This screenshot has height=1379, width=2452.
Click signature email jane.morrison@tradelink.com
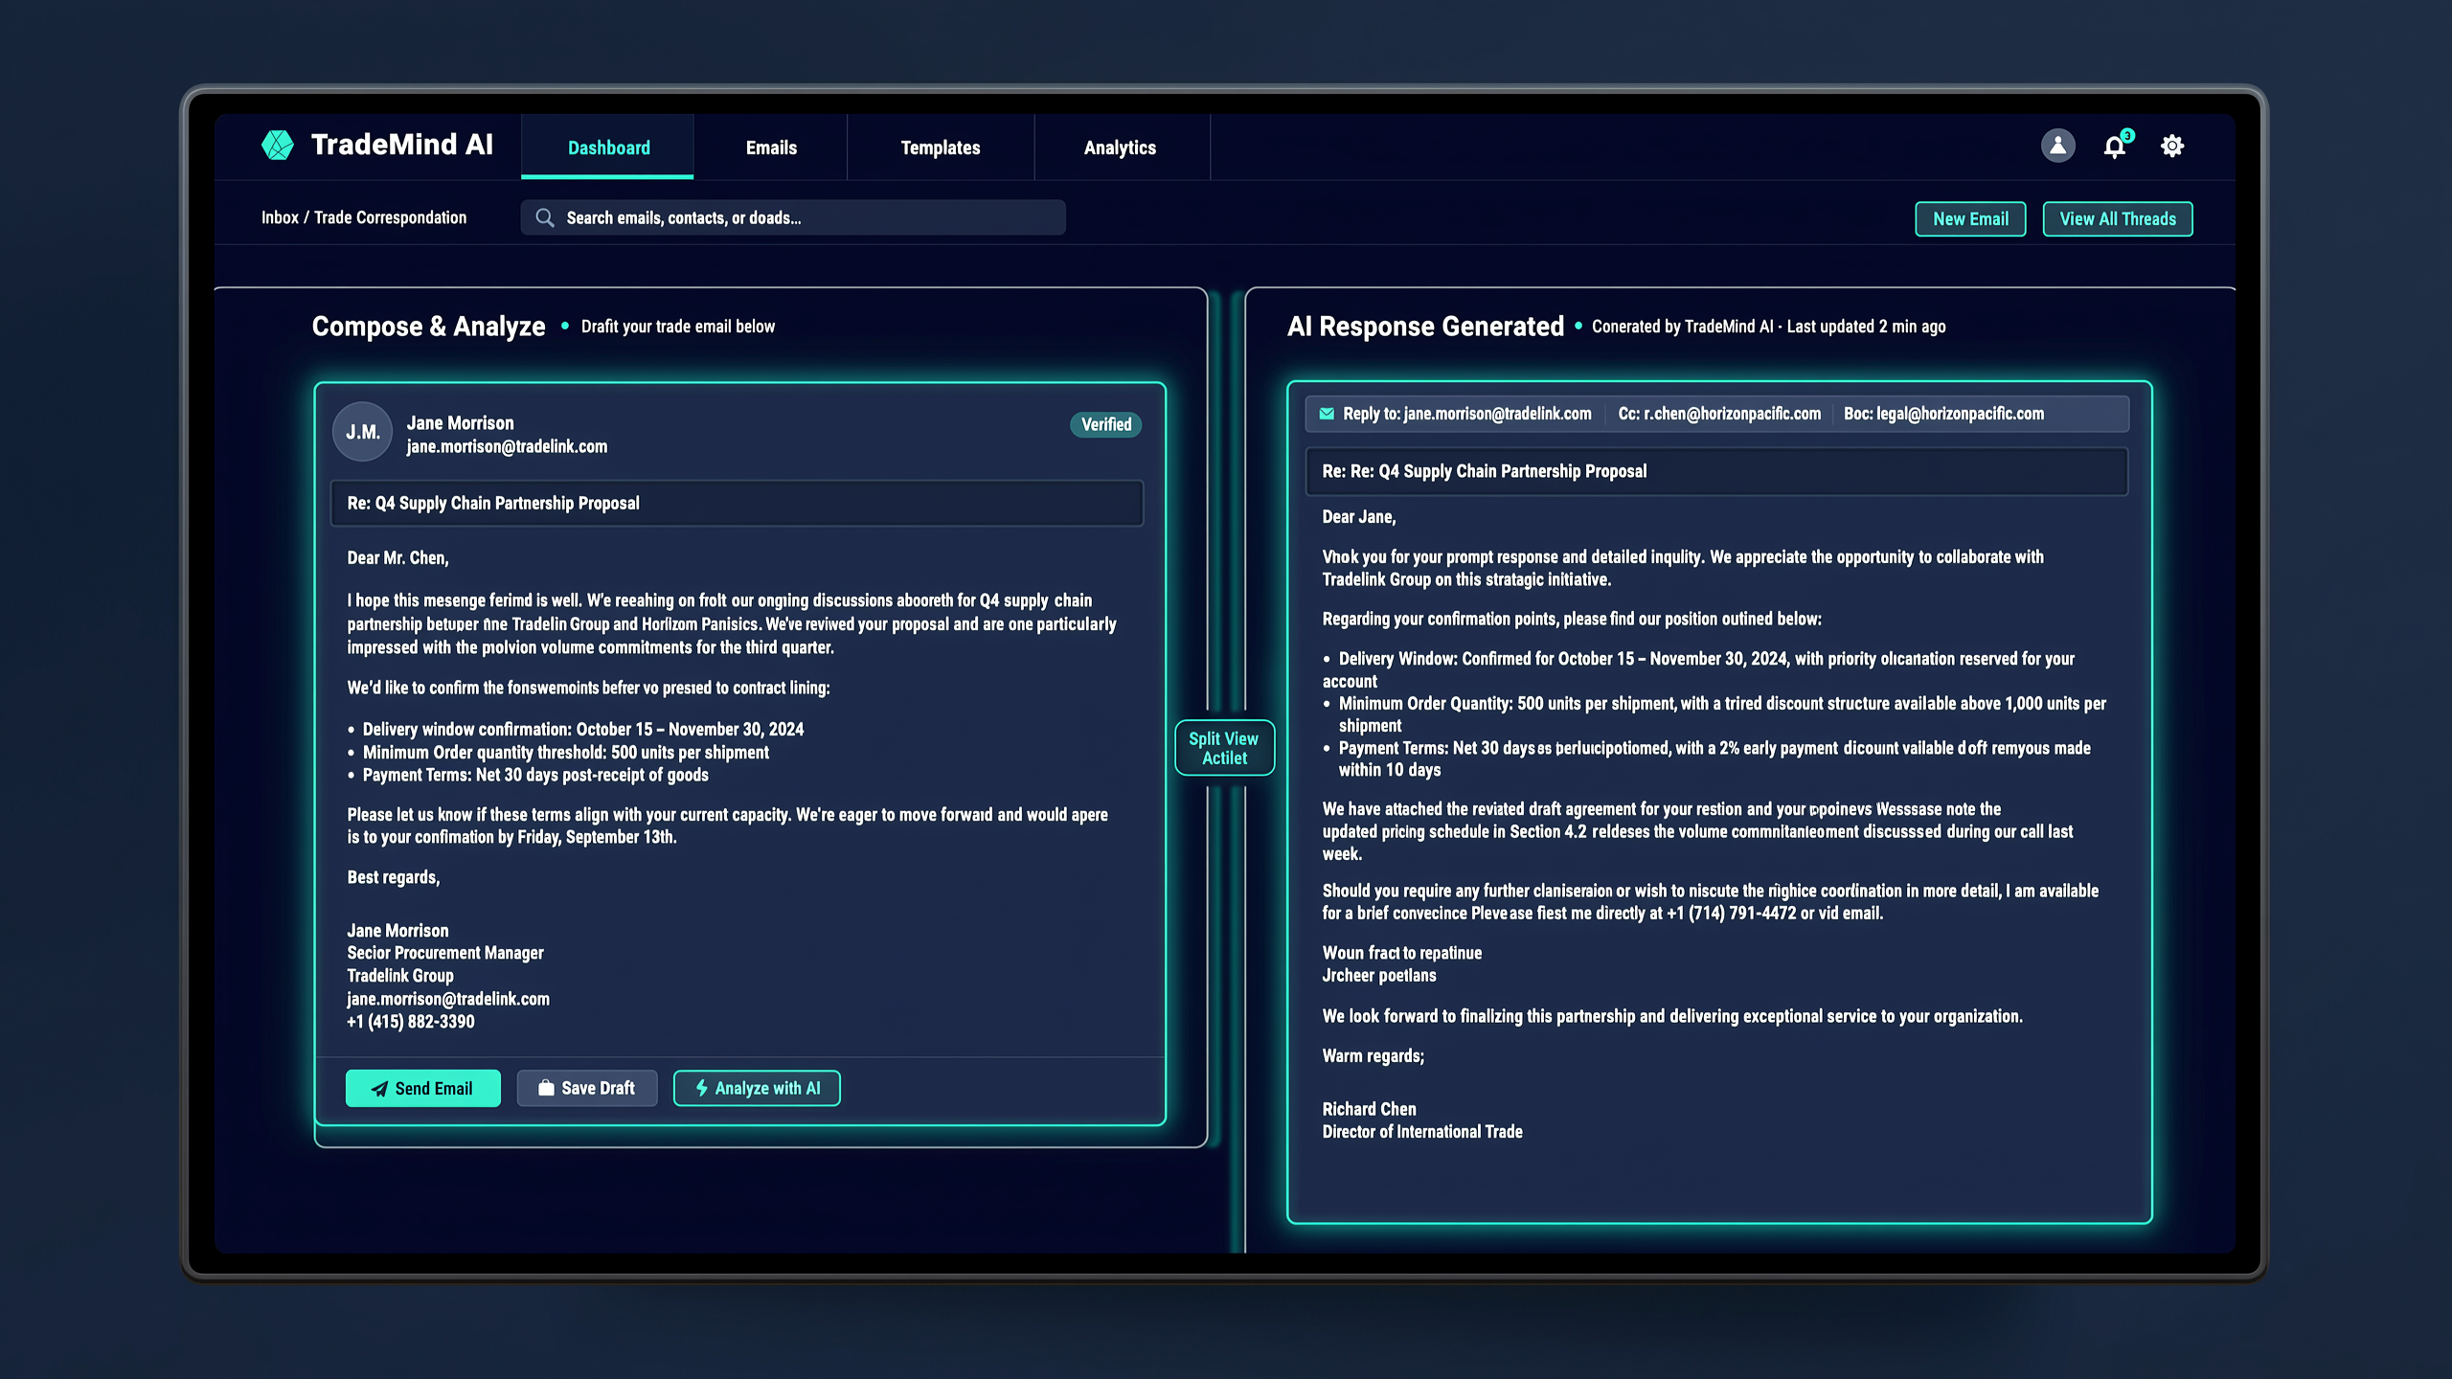click(448, 998)
